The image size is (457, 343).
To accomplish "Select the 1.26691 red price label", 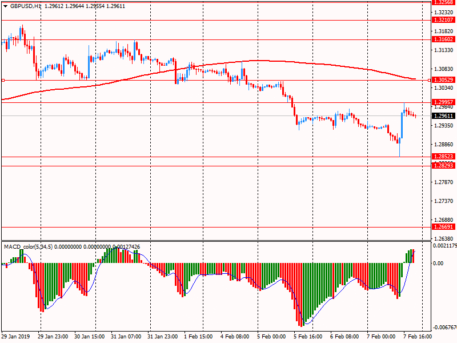I will 444,227.
